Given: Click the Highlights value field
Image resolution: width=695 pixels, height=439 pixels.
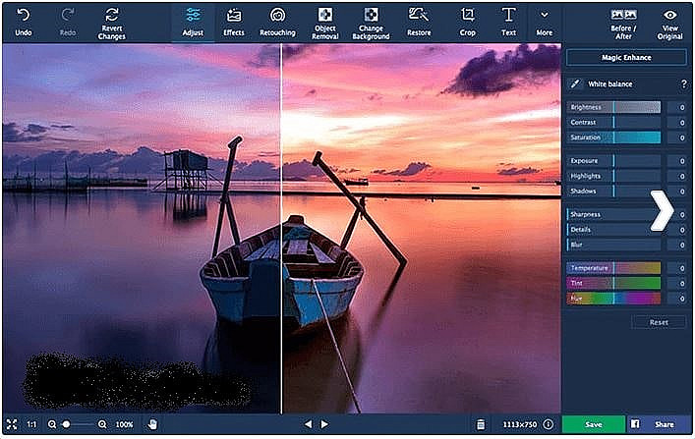Looking at the screenshot, I should pyautogui.click(x=677, y=176).
